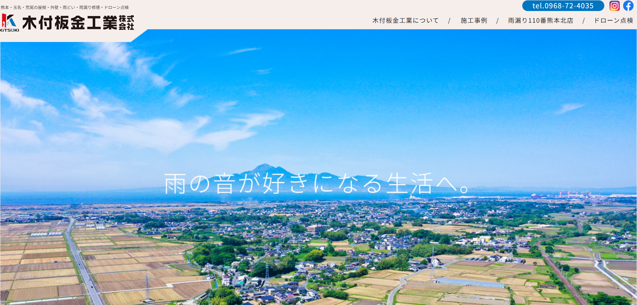This screenshot has width=637, height=305.
Task: Open the ドローン点検 navigation link
Action: click(x=613, y=21)
